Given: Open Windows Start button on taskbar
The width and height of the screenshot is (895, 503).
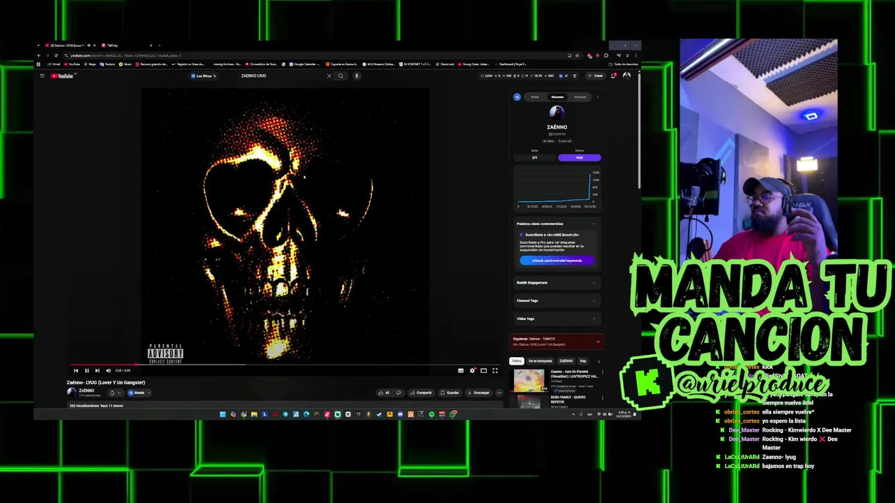Looking at the screenshot, I should pos(222,414).
